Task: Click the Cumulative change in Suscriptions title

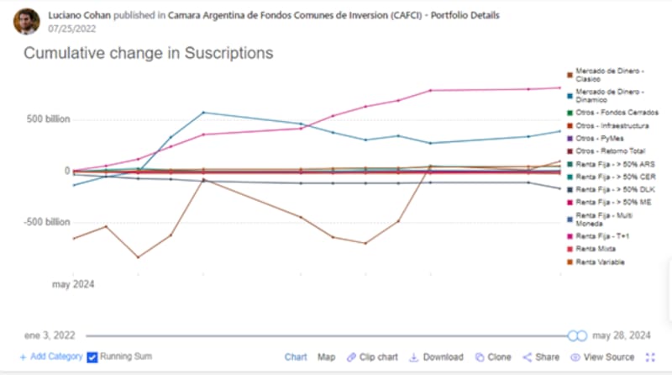Action: coord(148,53)
